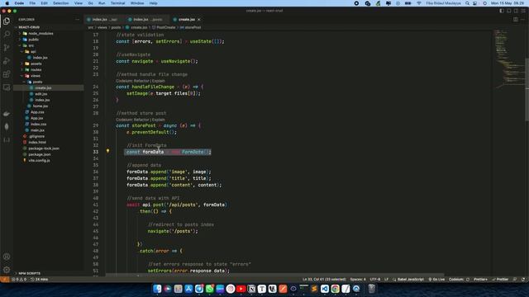Screen dimensions: 529x297
Task: Open the Accounts icon in activity bar
Action: (7, 257)
